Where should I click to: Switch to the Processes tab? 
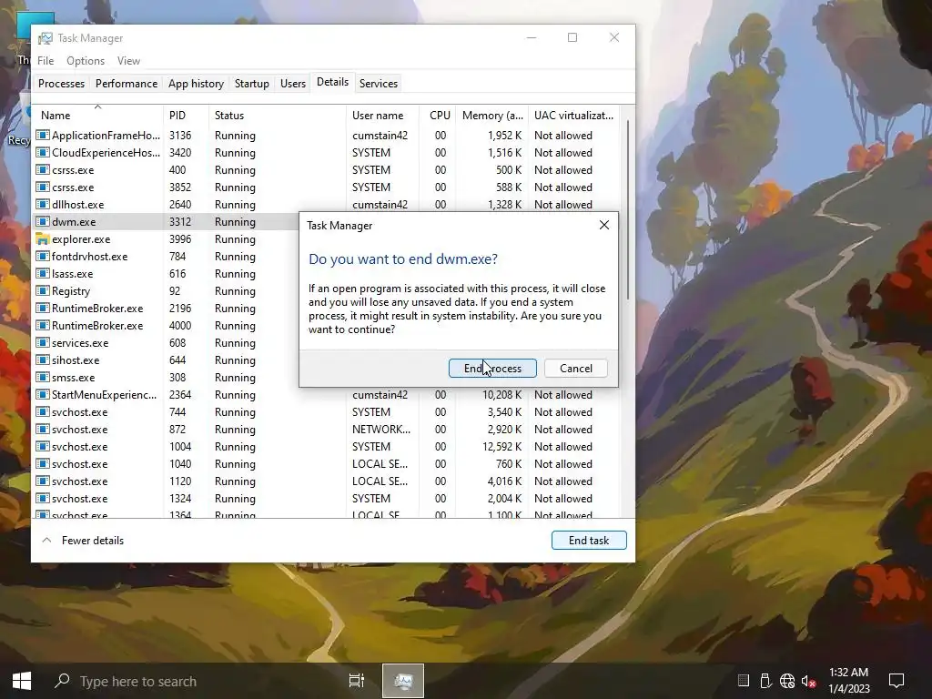pyautogui.click(x=61, y=83)
